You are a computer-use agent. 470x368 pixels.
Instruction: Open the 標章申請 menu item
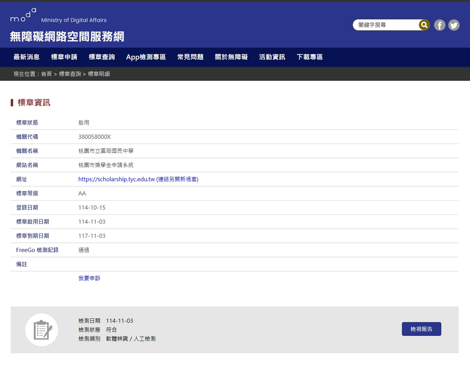[64, 57]
